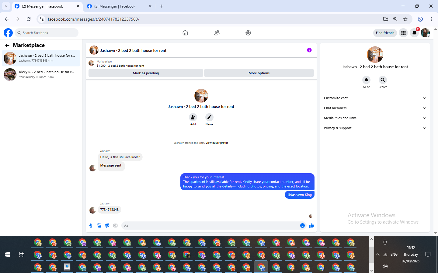Reload the page

coord(29,19)
